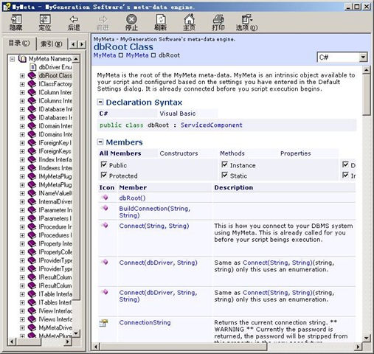This screenshot has width=374, height=354.
Task: Expand the IDomain Interface tree node
Action: coord(22,126)
